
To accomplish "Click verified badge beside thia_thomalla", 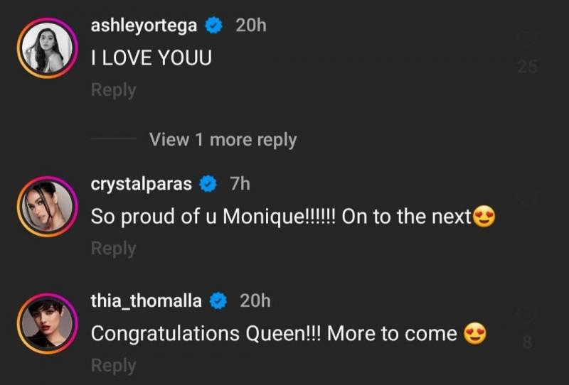I will (218, 301).
